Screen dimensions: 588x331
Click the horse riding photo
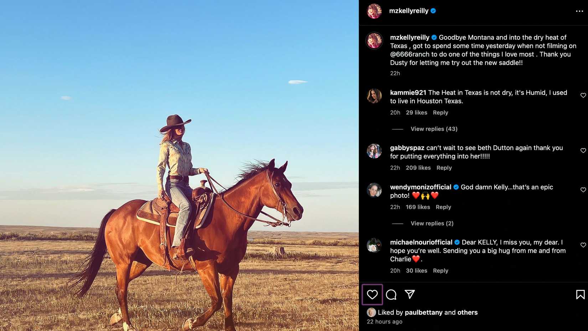(179, 165)
